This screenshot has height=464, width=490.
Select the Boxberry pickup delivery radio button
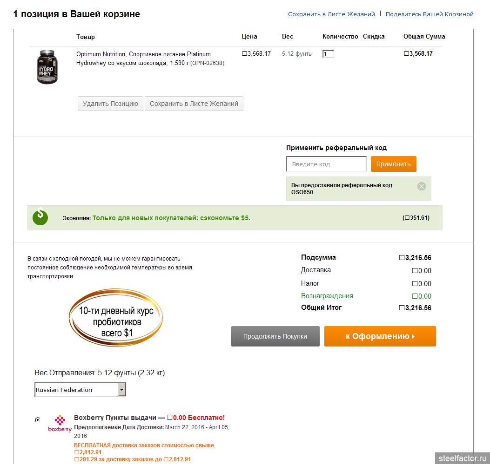click(x=38, y=419)
